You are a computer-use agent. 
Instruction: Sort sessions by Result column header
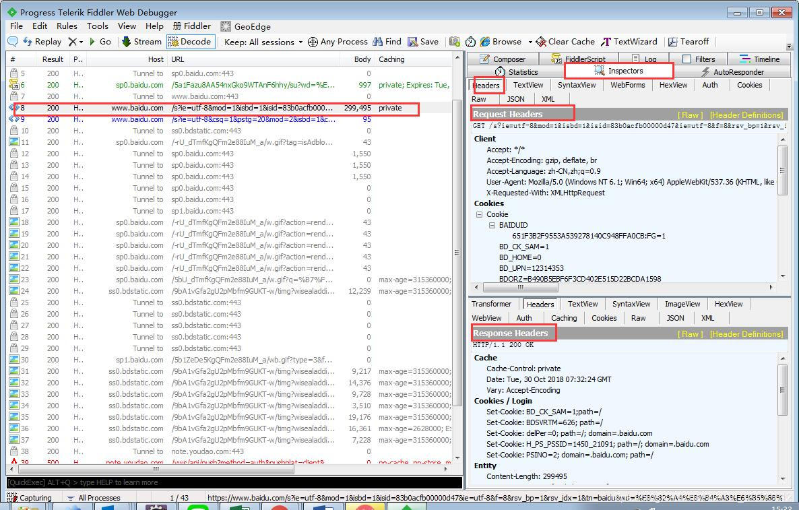point(53,59)
